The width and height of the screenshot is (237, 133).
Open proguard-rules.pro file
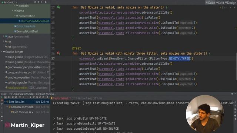(28, 72)
